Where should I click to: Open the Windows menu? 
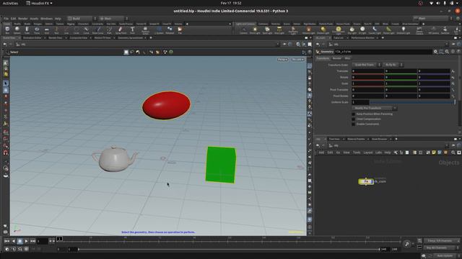46,19
